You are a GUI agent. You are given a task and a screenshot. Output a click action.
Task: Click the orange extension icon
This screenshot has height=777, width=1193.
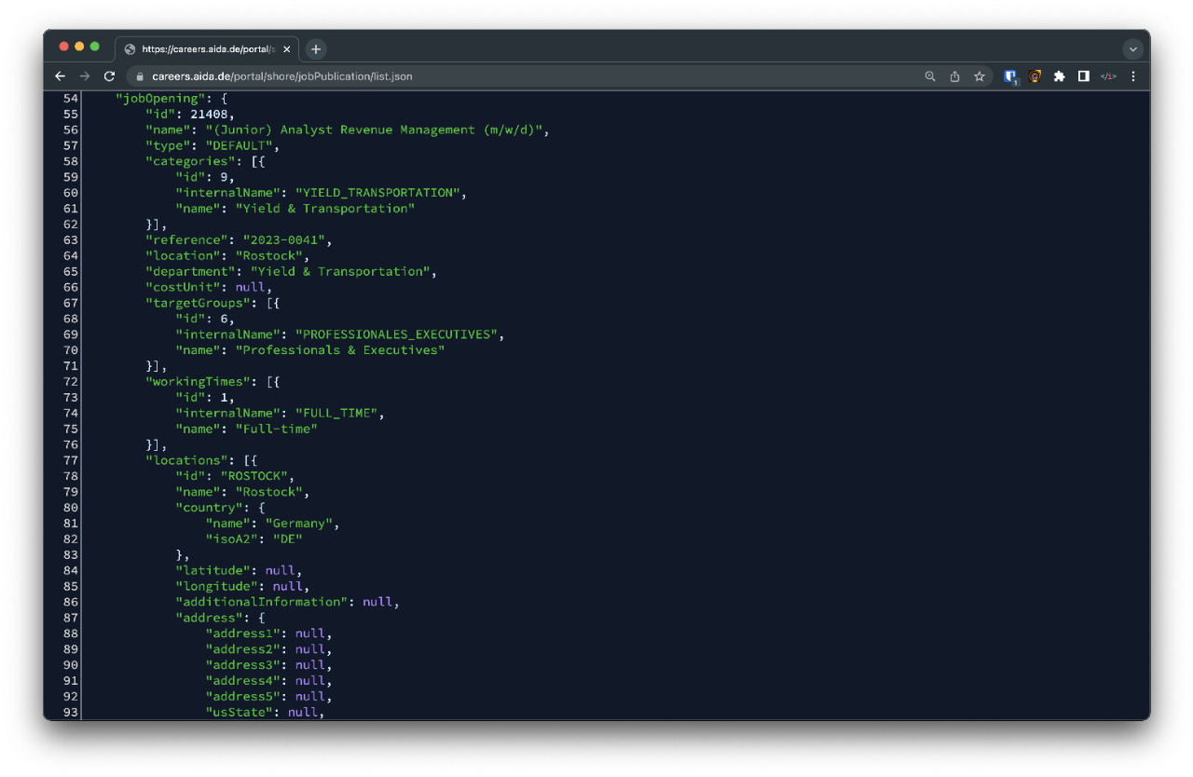click(x=1035, y=75)
